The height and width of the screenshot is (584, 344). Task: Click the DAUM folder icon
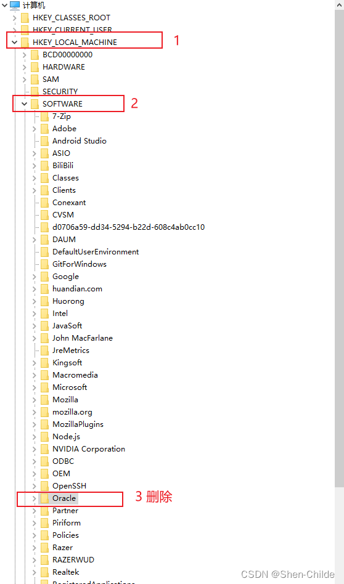pyautogui.click(x=45, y=240)
